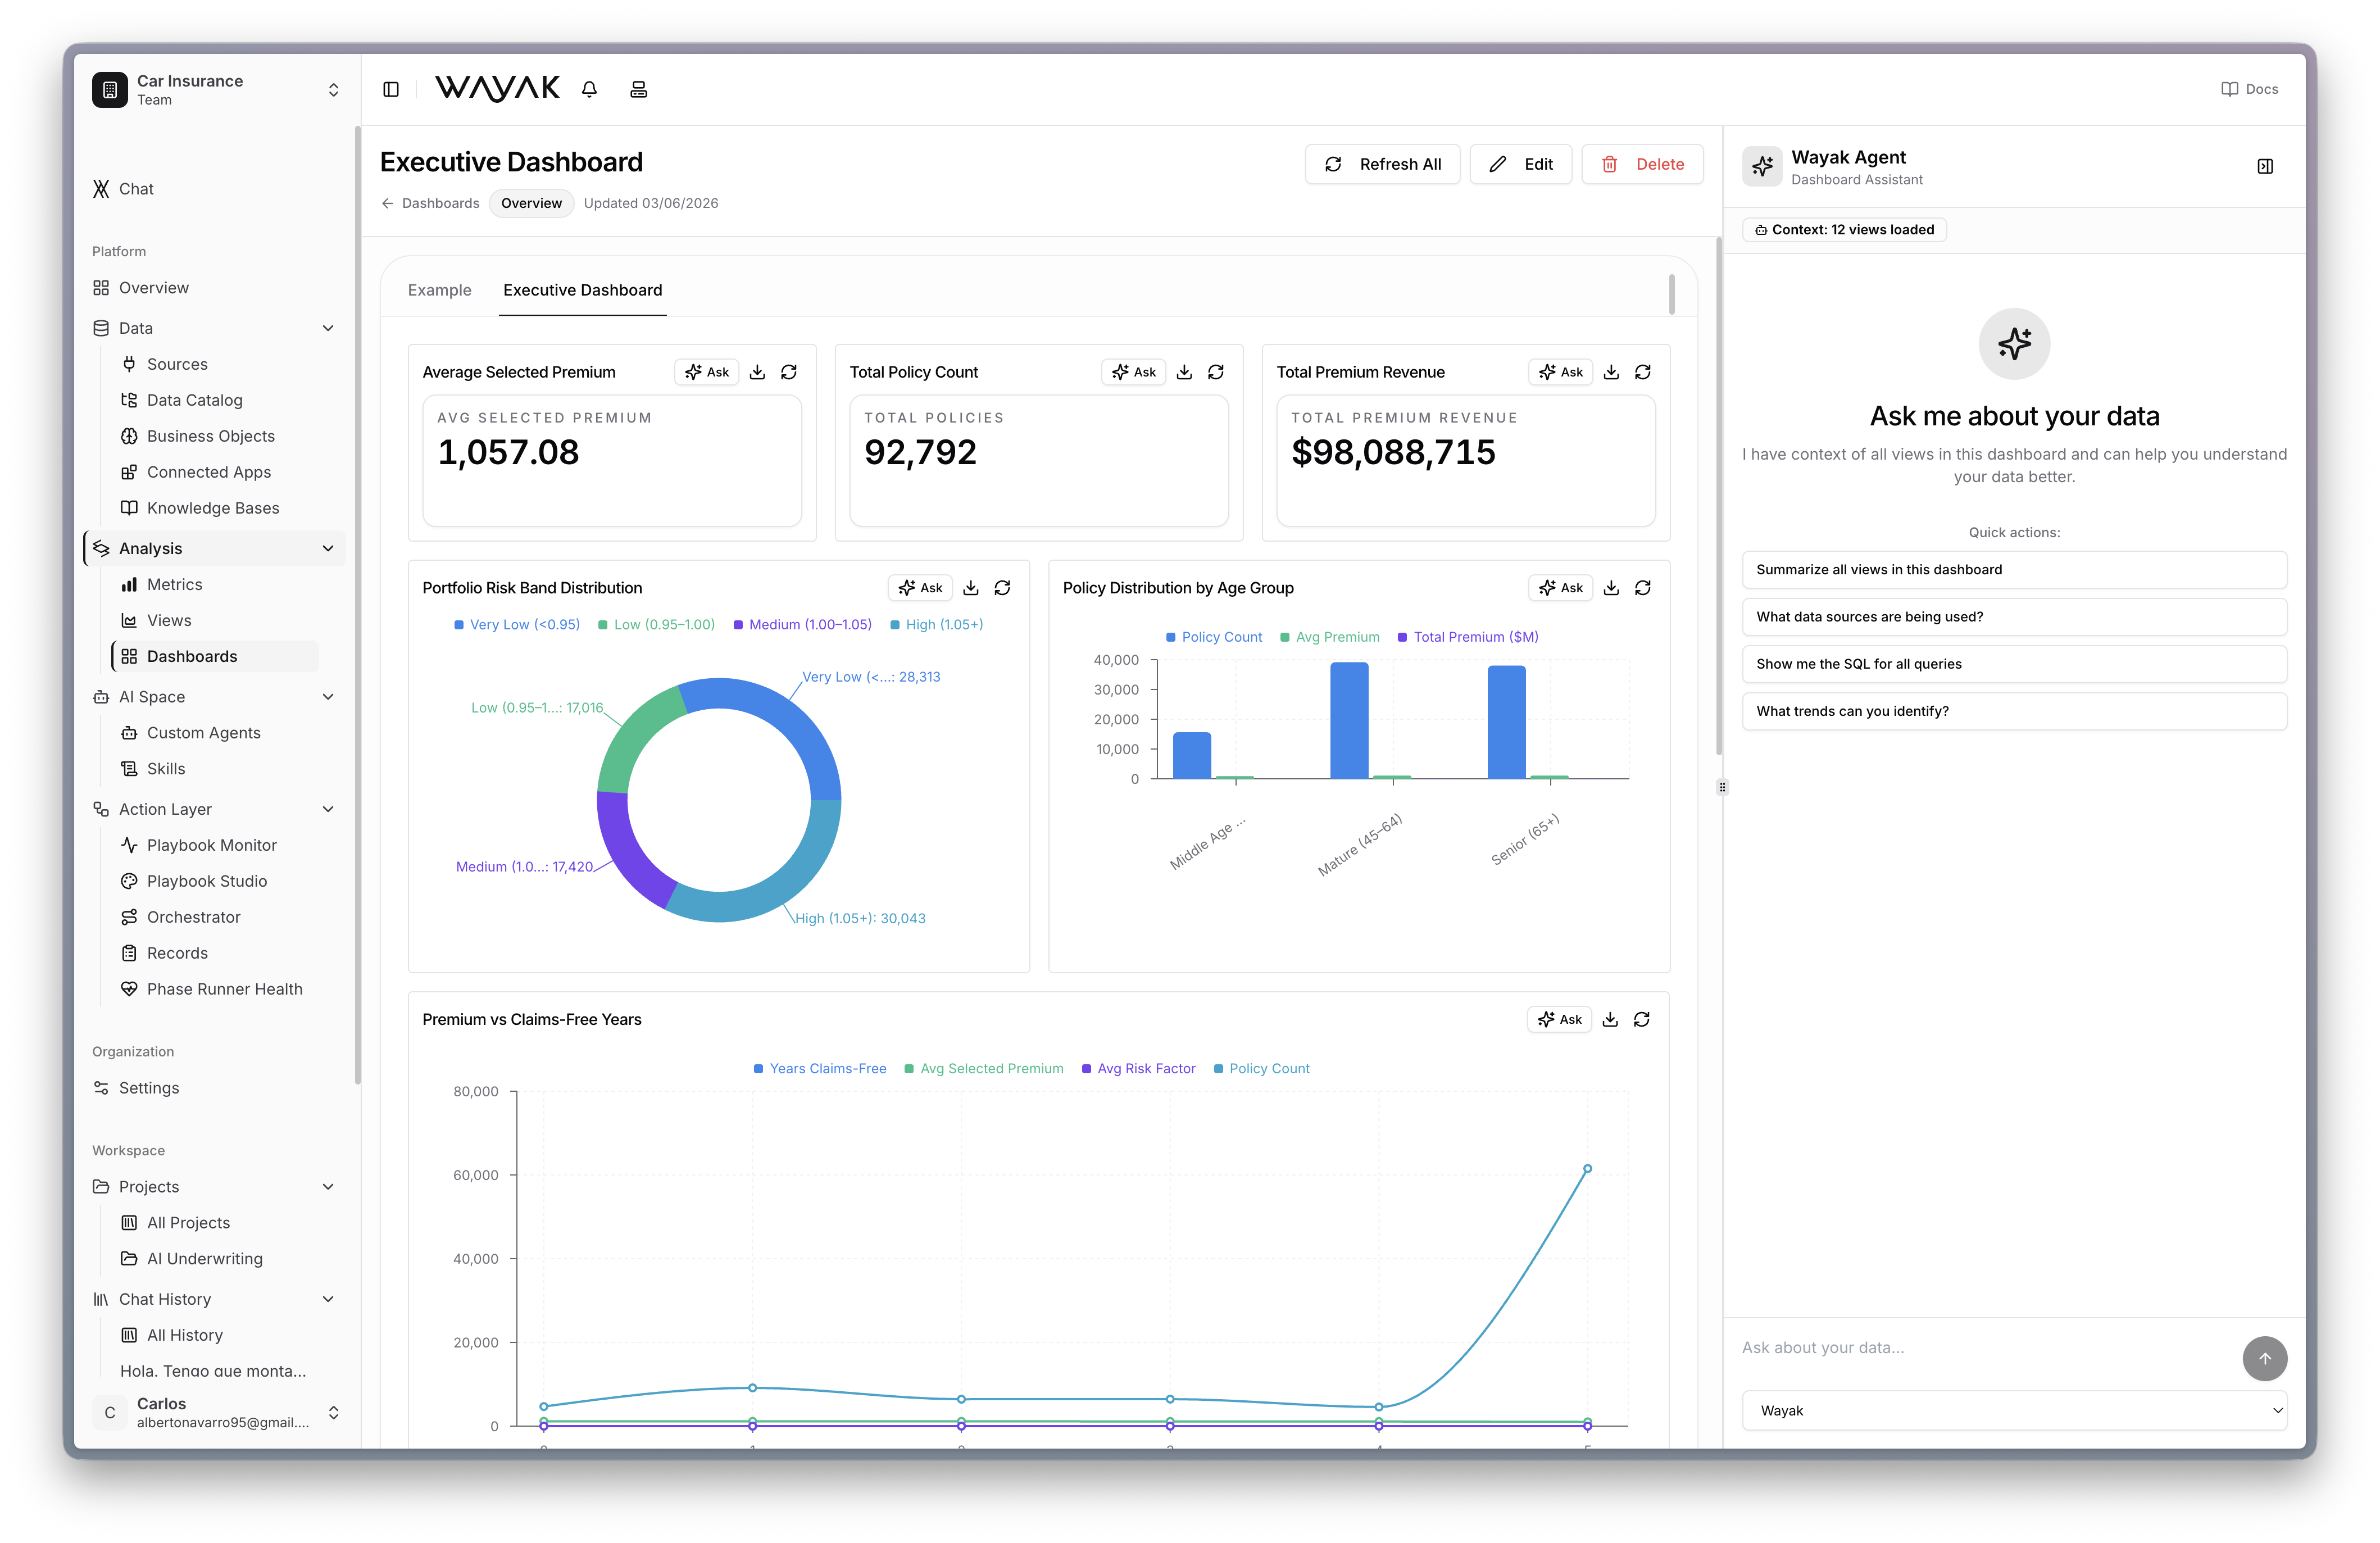Open the Docs link
The height and width of the screenshot is (1543, 2380).
(2249, 89)
